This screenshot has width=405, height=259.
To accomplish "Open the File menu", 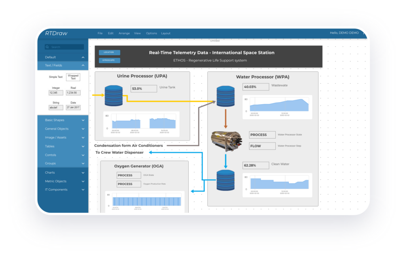I will coord(100,33).
